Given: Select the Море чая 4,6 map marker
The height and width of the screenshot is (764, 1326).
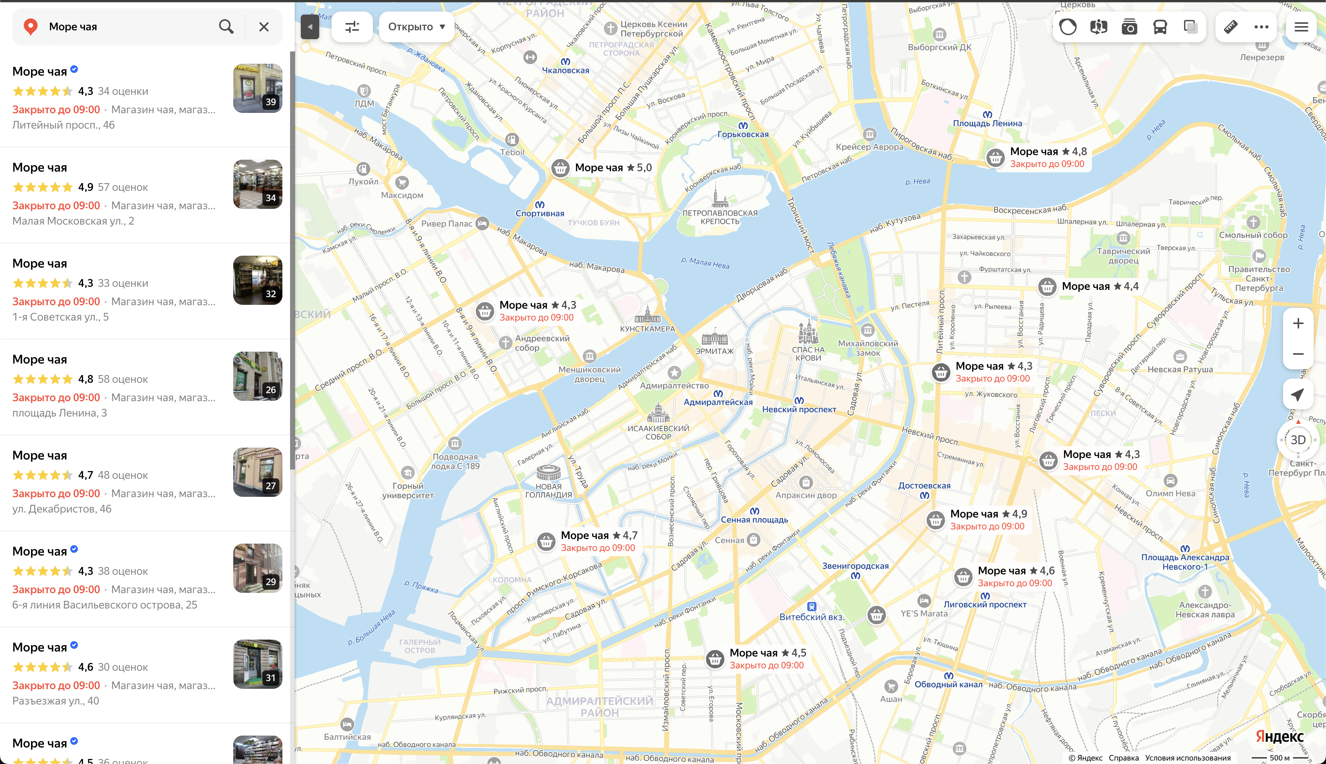Looking at the screenshot, I should coord(963,577).
